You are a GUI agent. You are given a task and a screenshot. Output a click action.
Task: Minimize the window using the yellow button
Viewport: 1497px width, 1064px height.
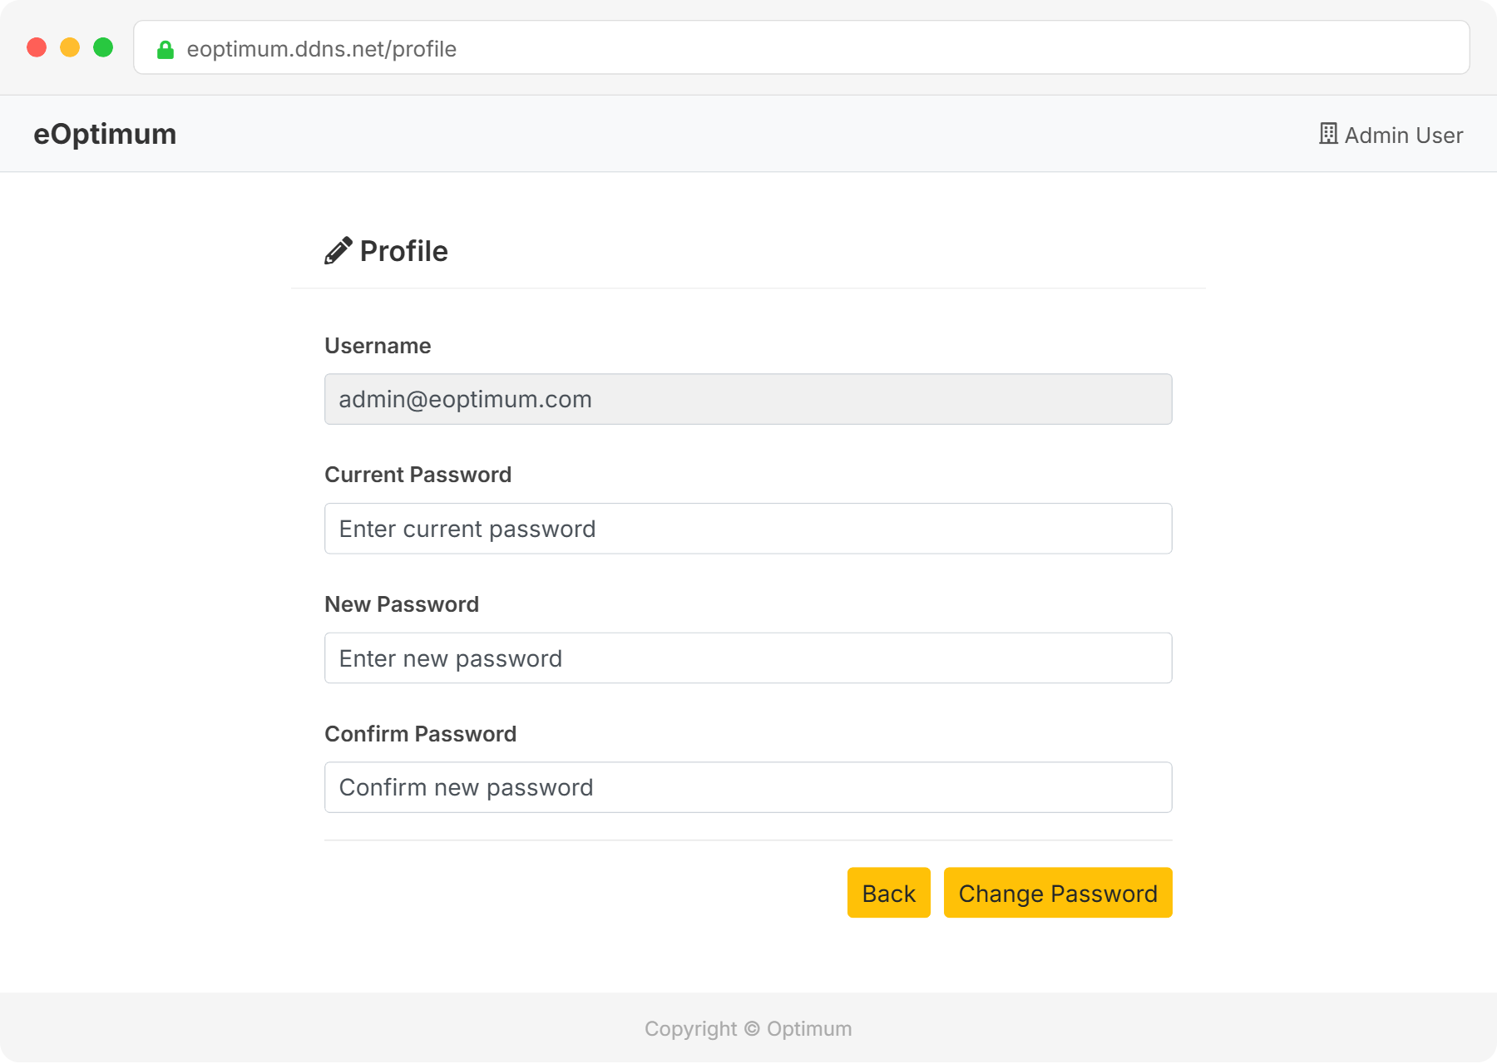pos(70,47)
